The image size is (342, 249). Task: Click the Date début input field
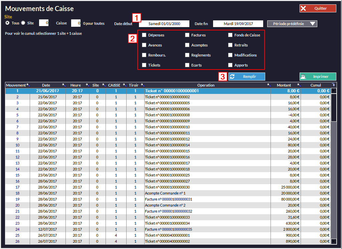[164, 24]
